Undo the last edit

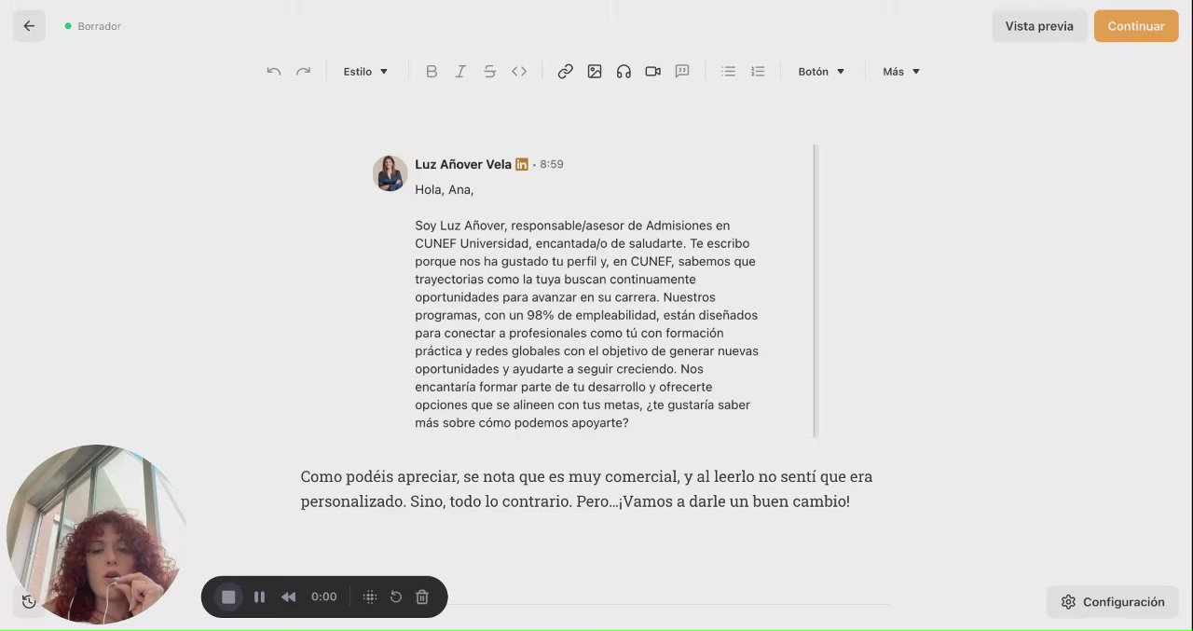(273, 72)
